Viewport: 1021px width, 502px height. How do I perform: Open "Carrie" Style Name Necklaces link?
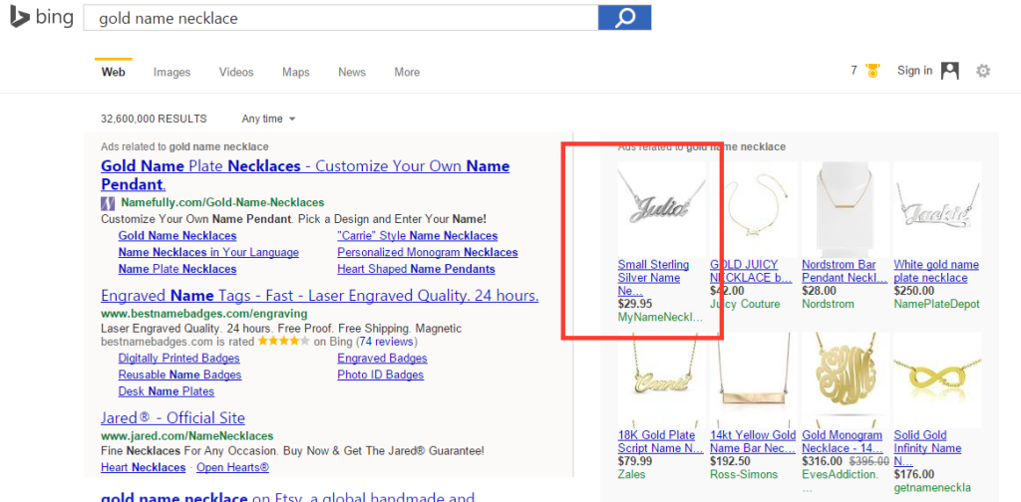[x=418, y=235]
